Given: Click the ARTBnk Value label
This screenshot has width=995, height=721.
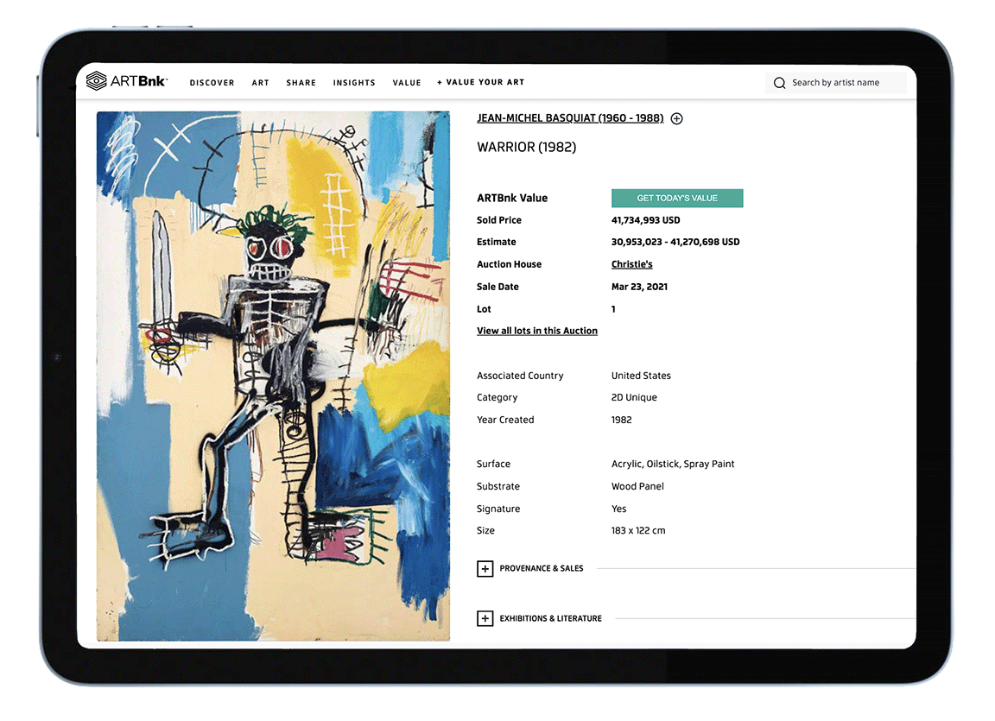Looking at the screenshot, I should tap(512, 198).
